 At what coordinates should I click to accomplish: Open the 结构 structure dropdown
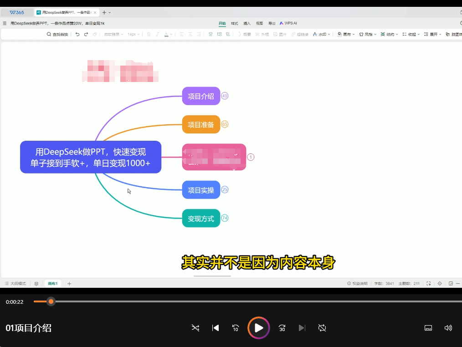click(x=389, y=34)
